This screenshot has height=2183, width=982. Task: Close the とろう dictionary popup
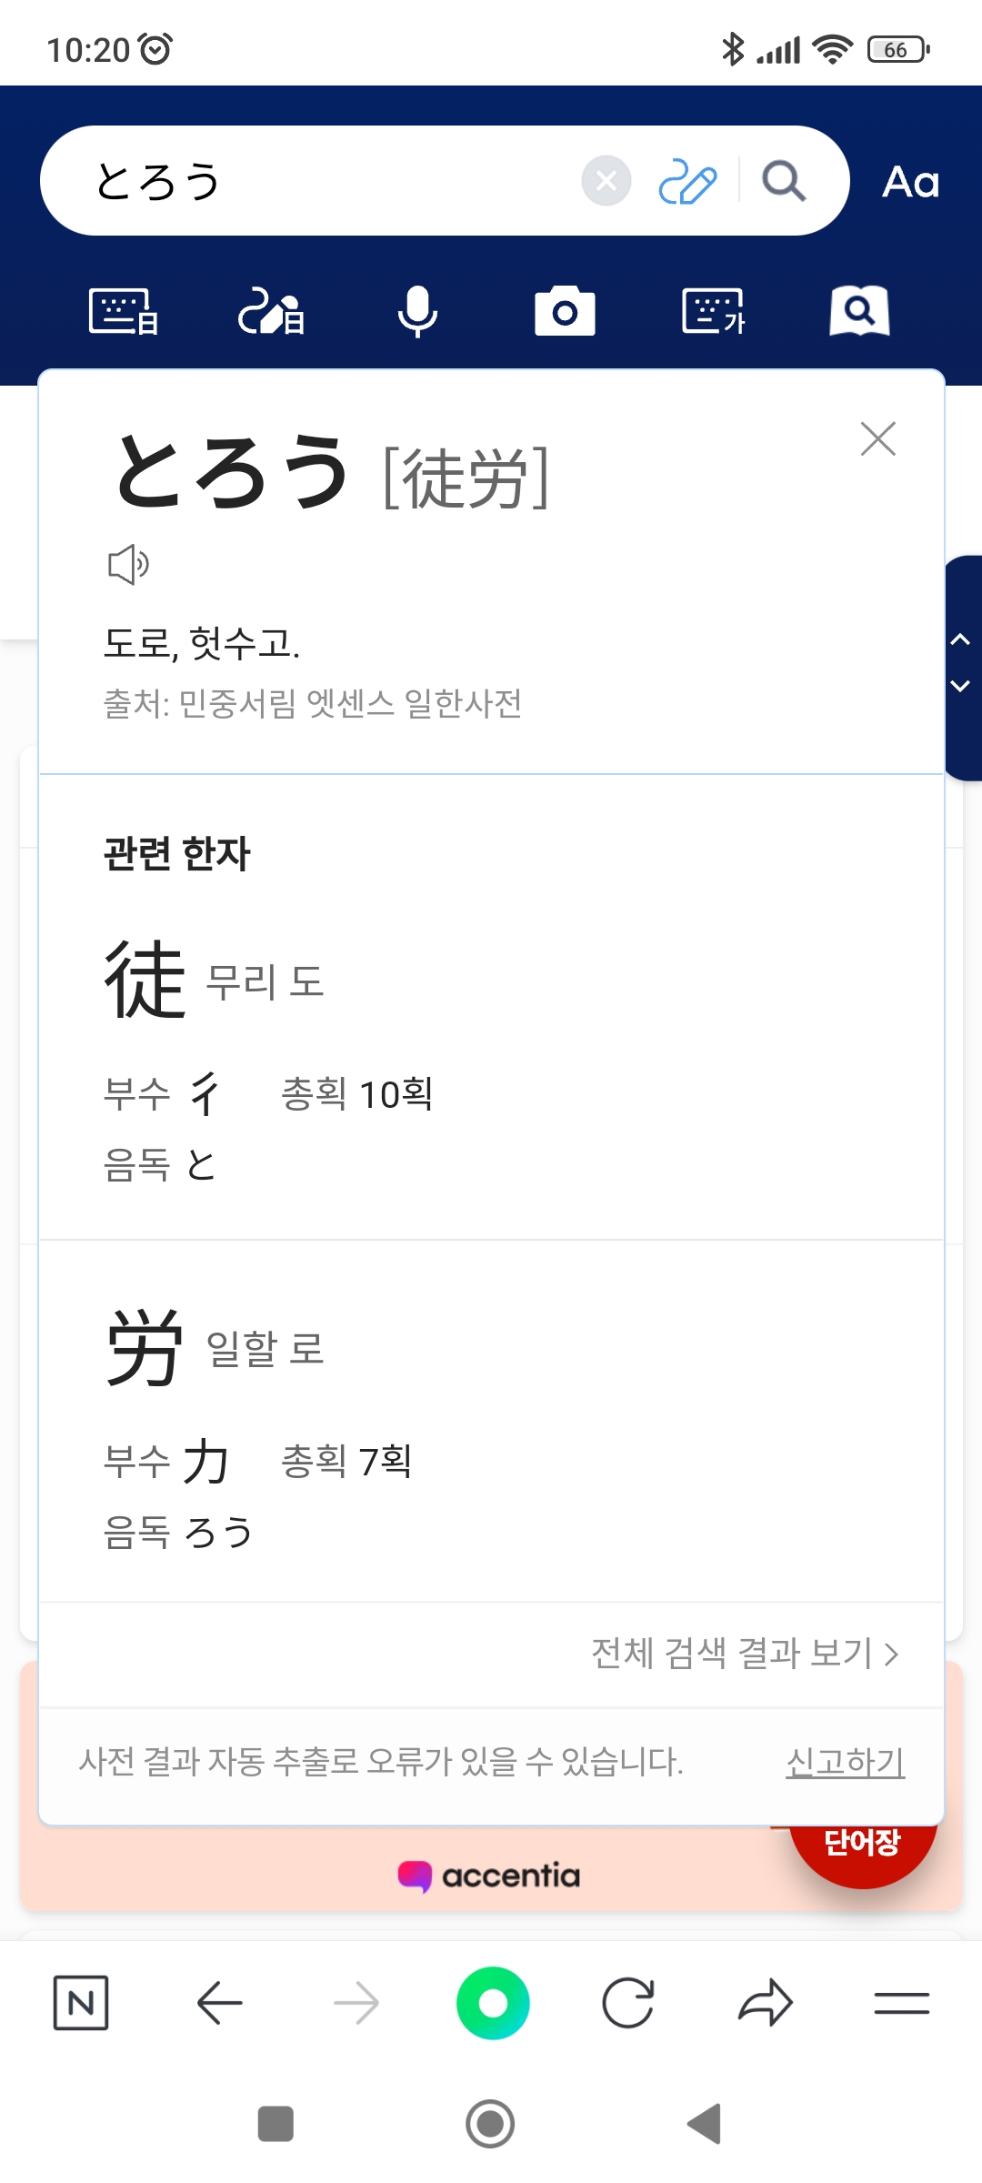point(877,438)
